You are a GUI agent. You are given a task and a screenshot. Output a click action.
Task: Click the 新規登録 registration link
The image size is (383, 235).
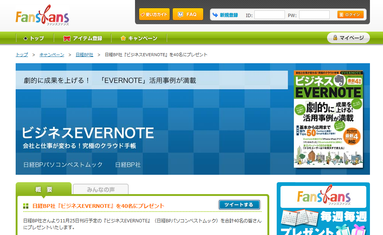tap(228, 15)
